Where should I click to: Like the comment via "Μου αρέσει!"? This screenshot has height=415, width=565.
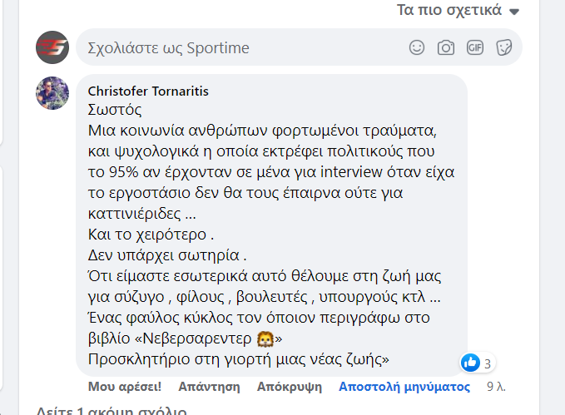125,387
